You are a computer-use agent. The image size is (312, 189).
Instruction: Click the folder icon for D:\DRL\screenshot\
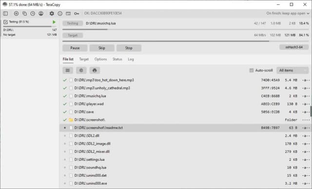click(x=71, y=120)
